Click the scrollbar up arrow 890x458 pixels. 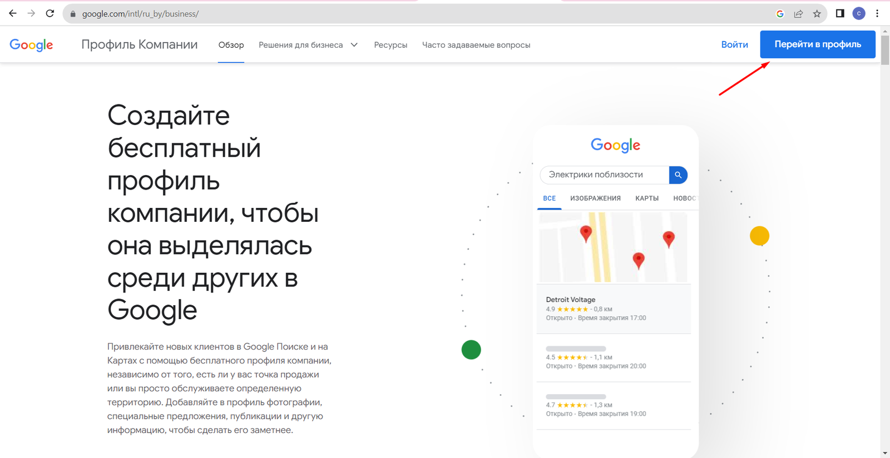(885, 32)
